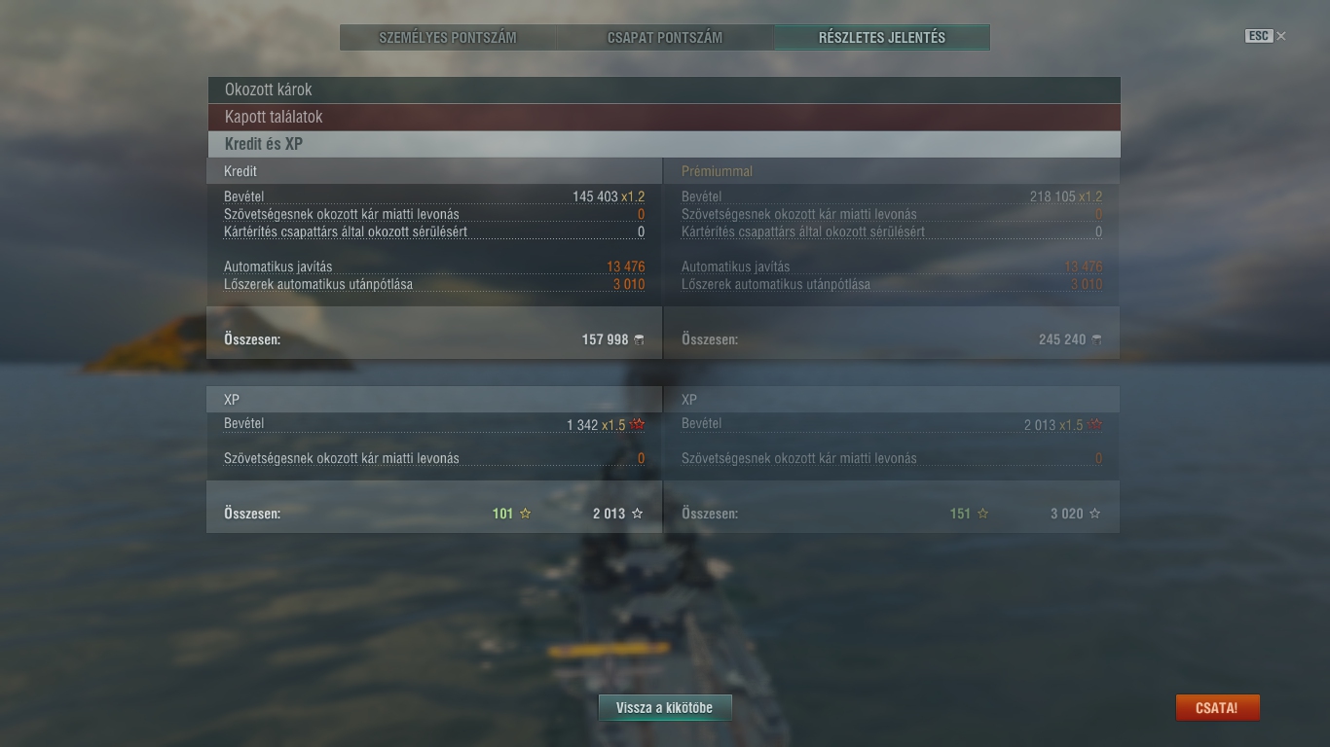Select the Részletes jelentés tab

point(882,38)
